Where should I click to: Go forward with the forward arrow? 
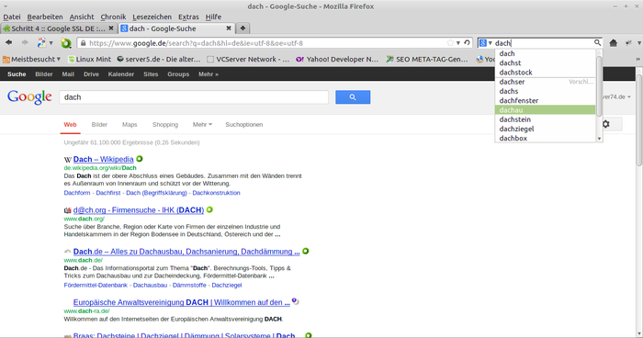pyautogui.click(x=25, y=42)
